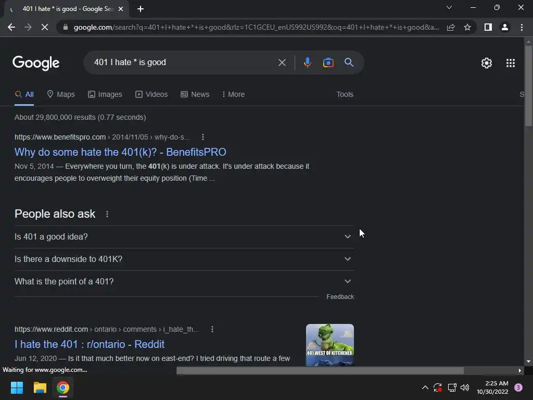
Task: Click the scroll right arrow
Action: pyautogui.click(x=519, y=370)
